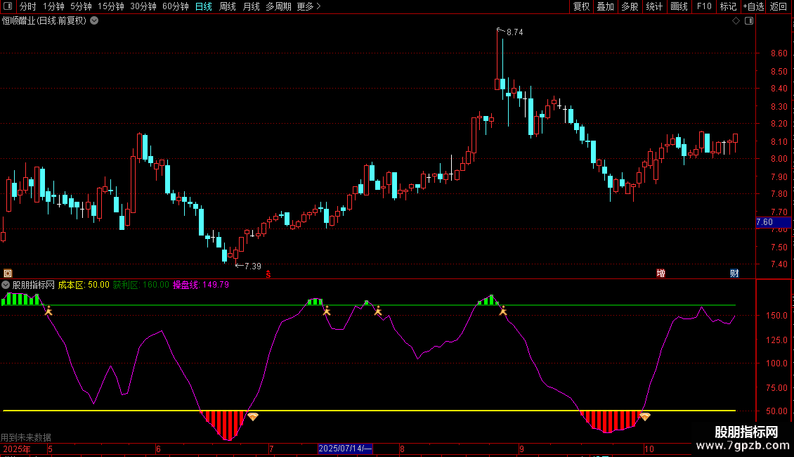Click month 6 on the time axis
Screen dimensions: 794x457
[x=159, y=449]
